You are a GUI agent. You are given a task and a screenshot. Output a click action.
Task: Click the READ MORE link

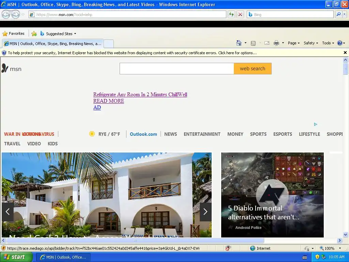click(x=109, y=101)
